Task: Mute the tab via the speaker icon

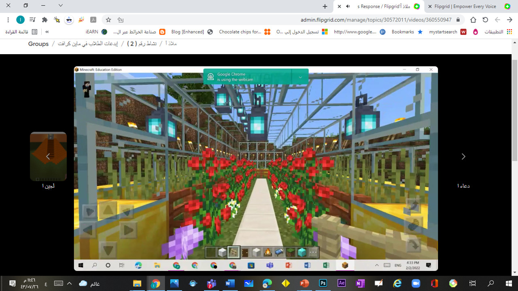Action: [x=348, y=6]
